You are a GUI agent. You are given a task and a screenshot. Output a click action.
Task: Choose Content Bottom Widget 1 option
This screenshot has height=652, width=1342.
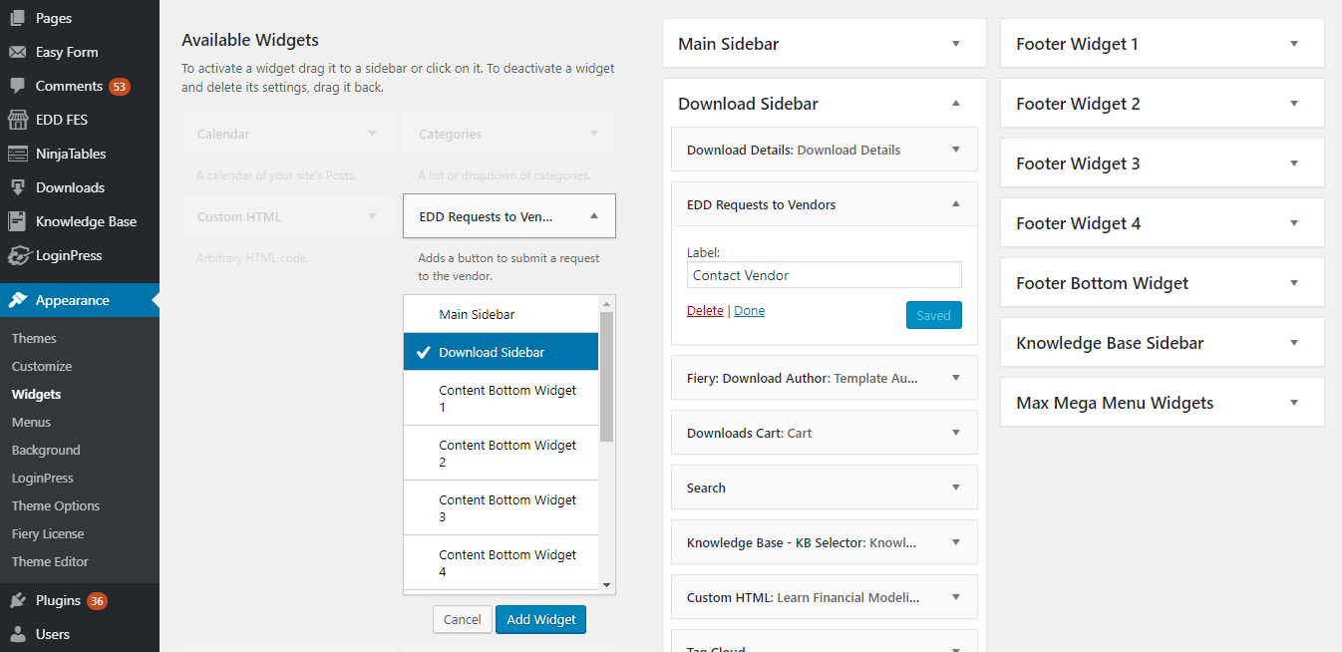(501, 398)
